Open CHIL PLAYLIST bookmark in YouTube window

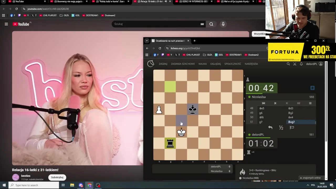click(x=48, y=15)
